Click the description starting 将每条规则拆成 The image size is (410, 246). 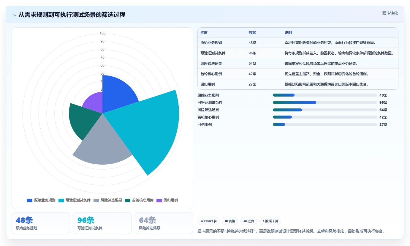pyautogui.click(x=339, y=53)
